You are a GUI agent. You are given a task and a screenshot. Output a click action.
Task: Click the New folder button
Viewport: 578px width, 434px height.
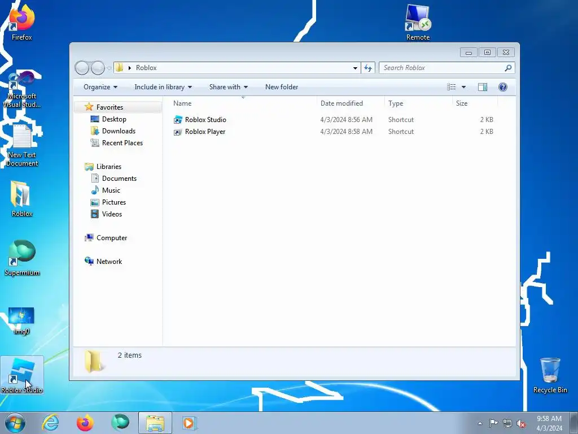coord(282,87)
